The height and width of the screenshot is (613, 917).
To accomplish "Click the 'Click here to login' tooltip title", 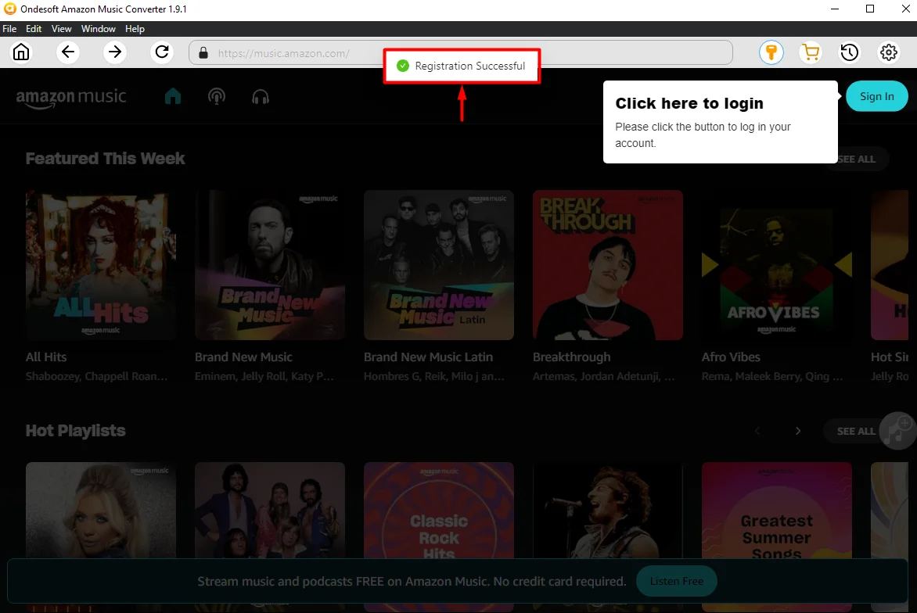I will pyautogui.click(x=689, y=103).
